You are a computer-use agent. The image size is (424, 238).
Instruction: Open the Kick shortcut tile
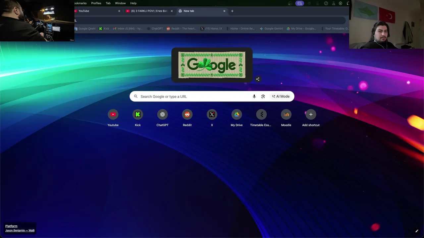point(138,118)
